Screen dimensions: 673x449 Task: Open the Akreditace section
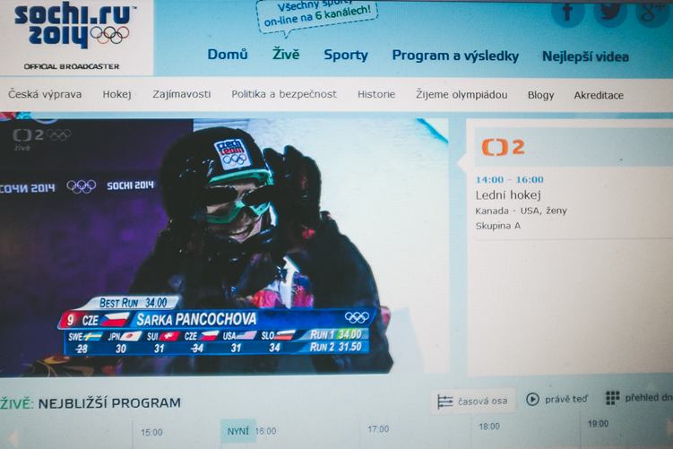(x=599, y=95)
